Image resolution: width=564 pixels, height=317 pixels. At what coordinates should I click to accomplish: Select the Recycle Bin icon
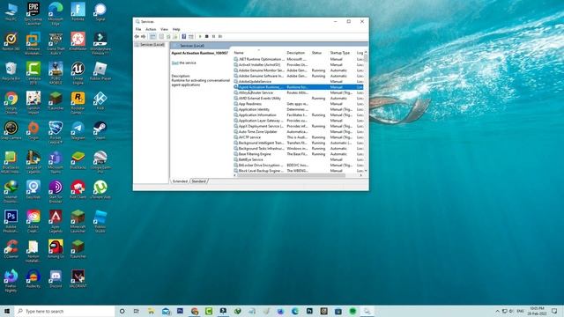click(11, 71)
